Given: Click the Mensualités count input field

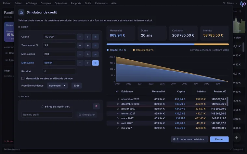Looking at the screenshot, I should [59, 54].
